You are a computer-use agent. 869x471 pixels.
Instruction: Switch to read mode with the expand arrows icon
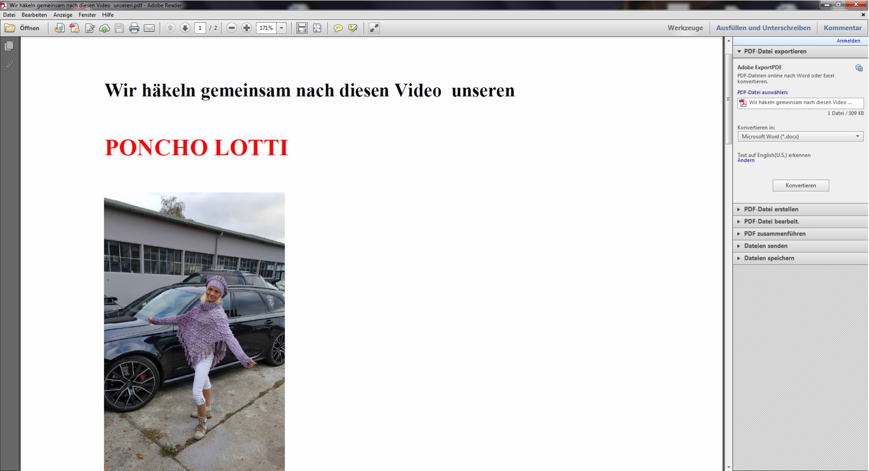[x=374, y=28]
